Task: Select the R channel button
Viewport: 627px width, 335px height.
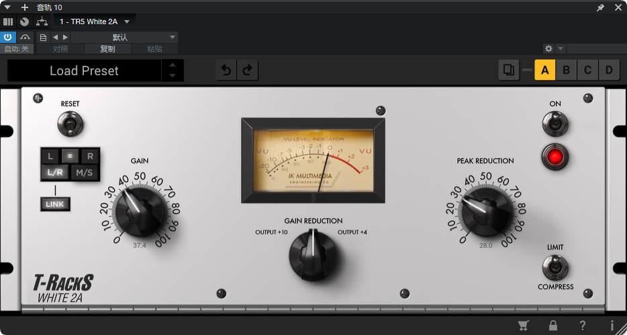Action: [90, 156]
